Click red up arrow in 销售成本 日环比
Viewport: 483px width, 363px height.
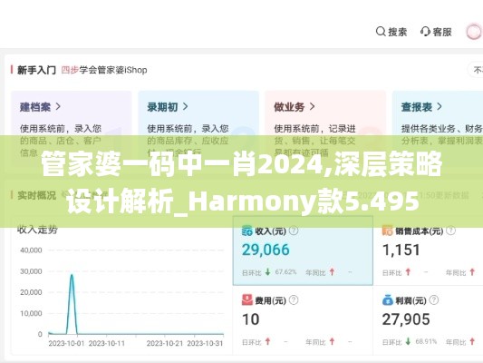point(408,272)
